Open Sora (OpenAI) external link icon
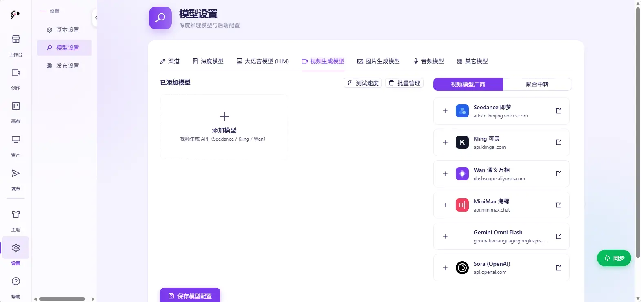Image resolution: width=641 pixels, height=302 pixels. [x=559, y=268]
